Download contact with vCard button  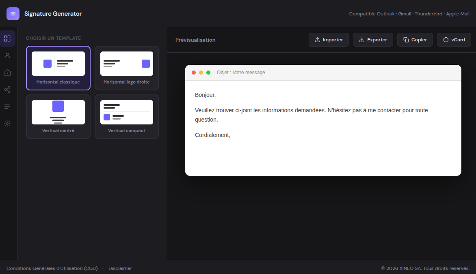pos(454,40)
